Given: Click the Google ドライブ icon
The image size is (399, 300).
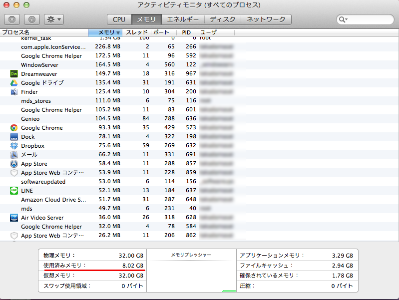Looking at the screenshot, I should 14,83.
